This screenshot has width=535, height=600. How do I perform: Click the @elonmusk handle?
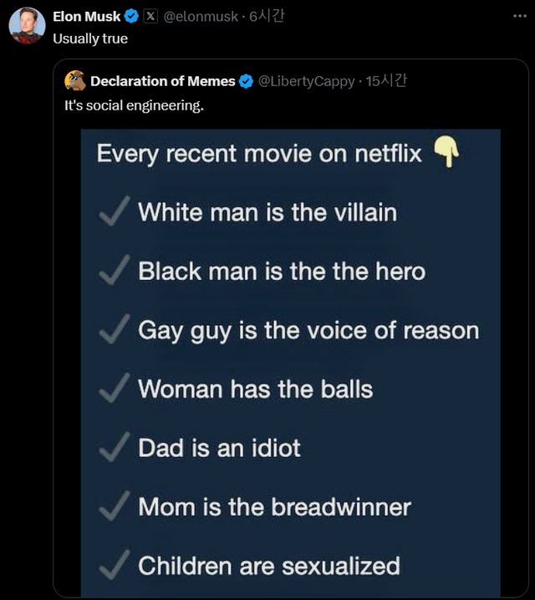click(201, 17)
